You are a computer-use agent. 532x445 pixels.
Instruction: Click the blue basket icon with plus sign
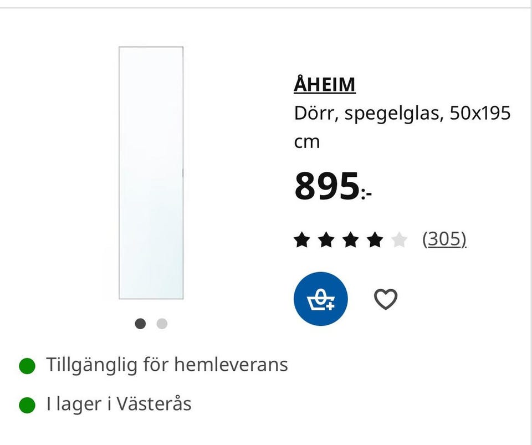320,298
